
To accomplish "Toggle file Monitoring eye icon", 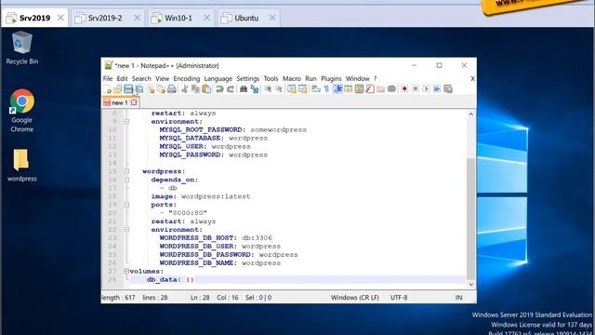I will tap(391, 89).
